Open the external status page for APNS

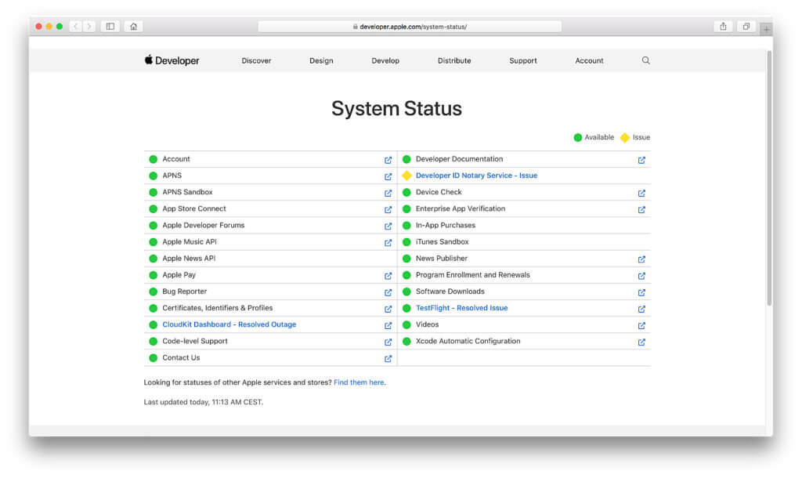388,176
